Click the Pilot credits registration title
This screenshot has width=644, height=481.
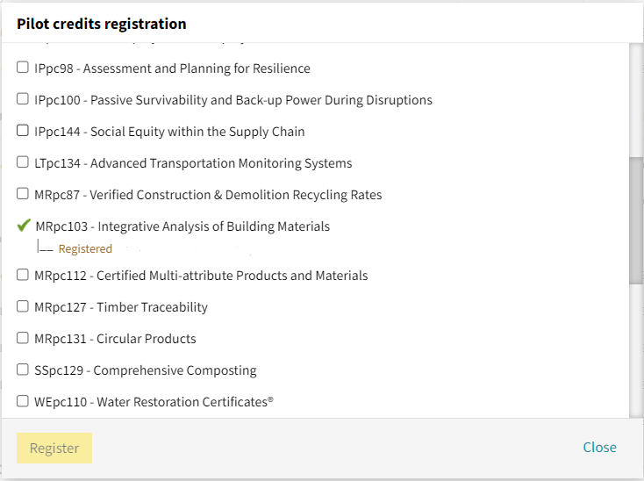[102, 24]
